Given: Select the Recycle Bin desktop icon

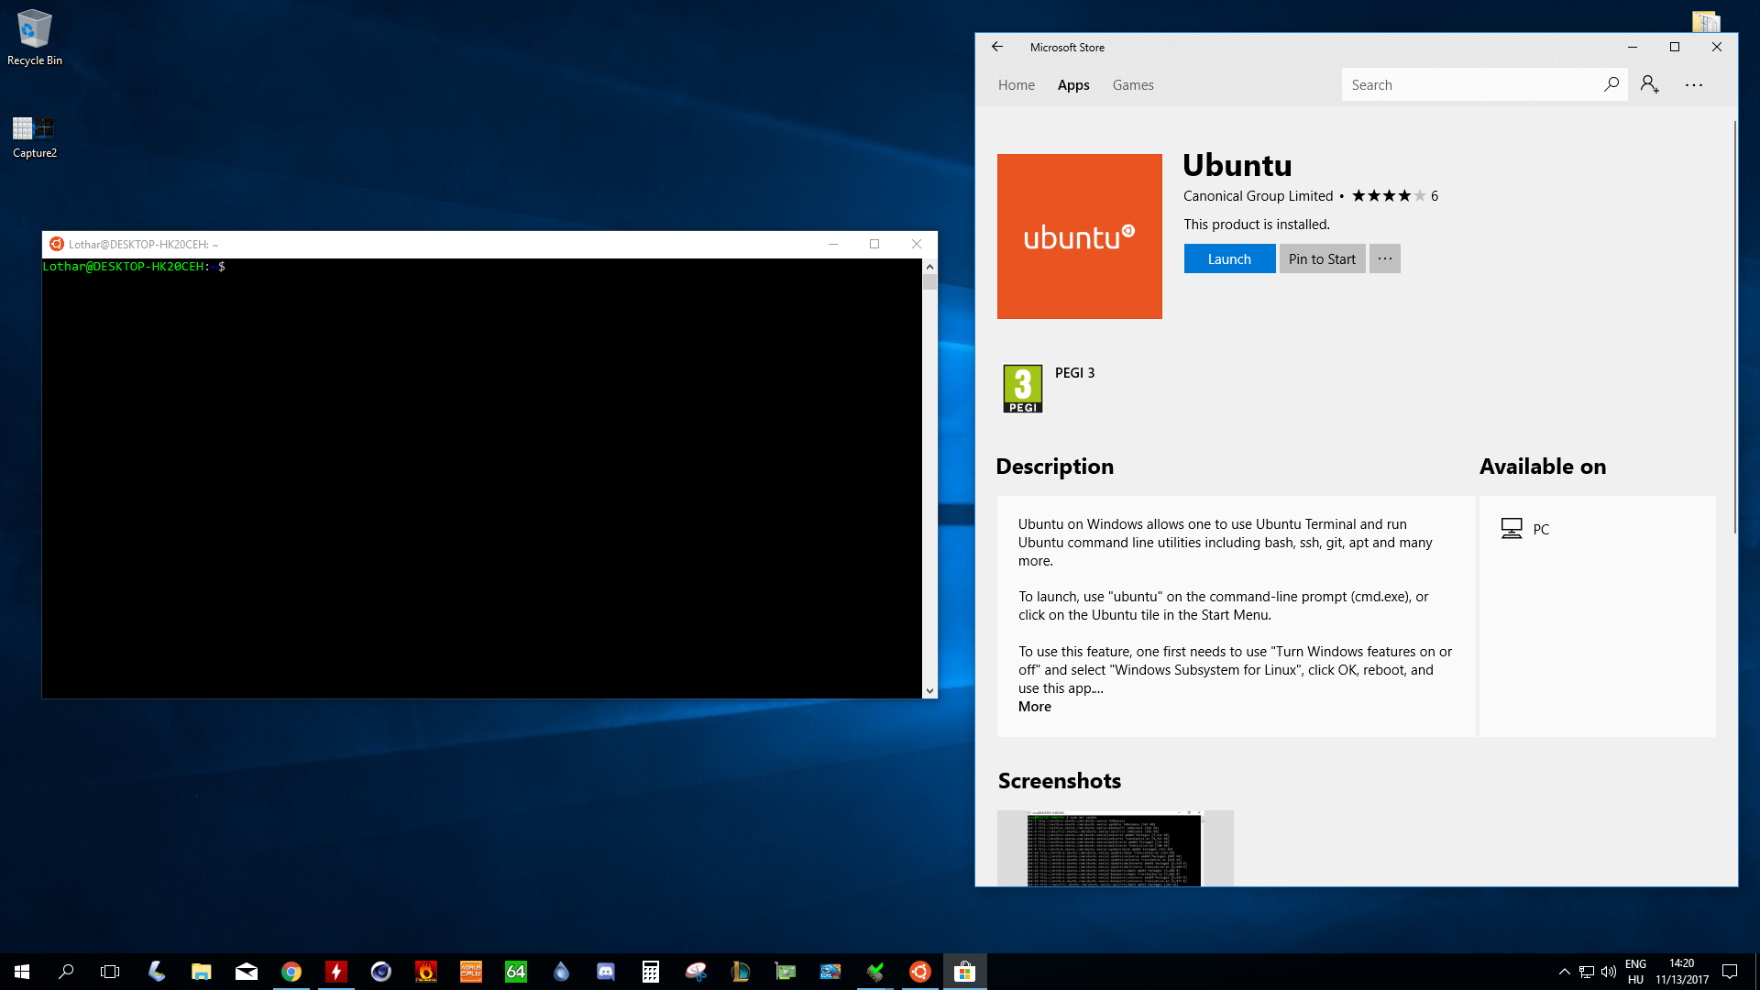Looking at the screenshot, I should coord(35,38).
